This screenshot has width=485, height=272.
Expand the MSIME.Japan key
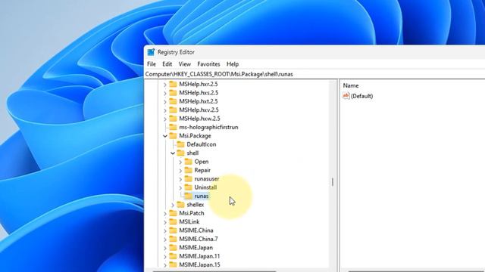click(x=165, y=248)
